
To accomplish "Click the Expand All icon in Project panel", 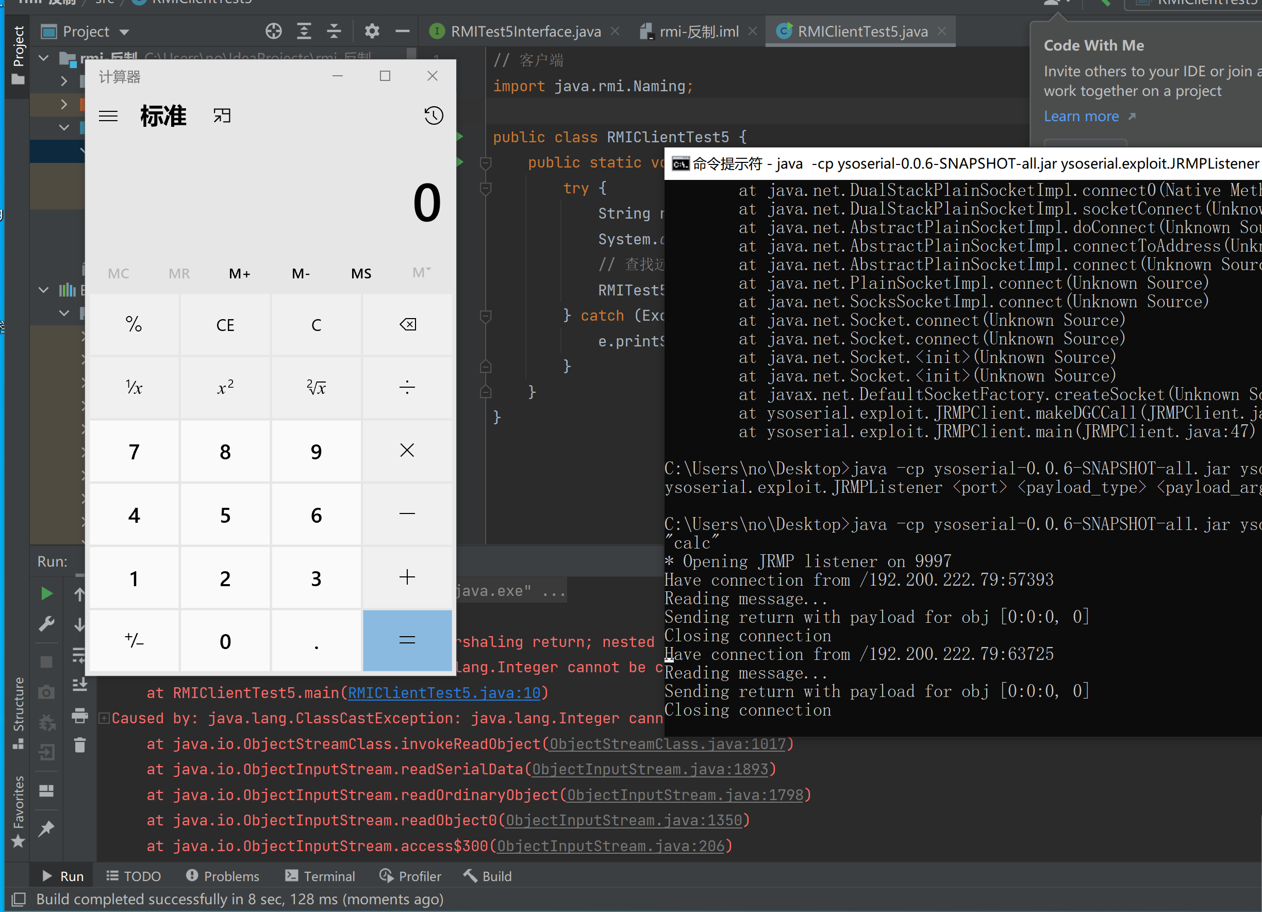I will (x=304, y=31).
